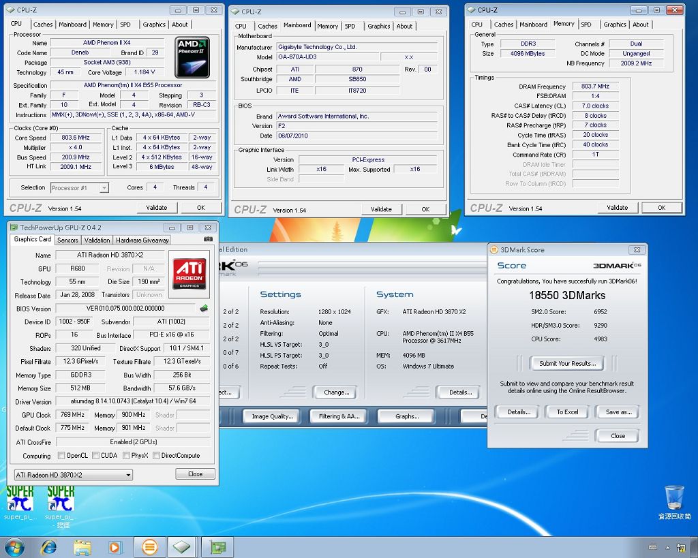
Task: Open SPD tab in the CPU-Z Memory window
Action: [586, 25]
